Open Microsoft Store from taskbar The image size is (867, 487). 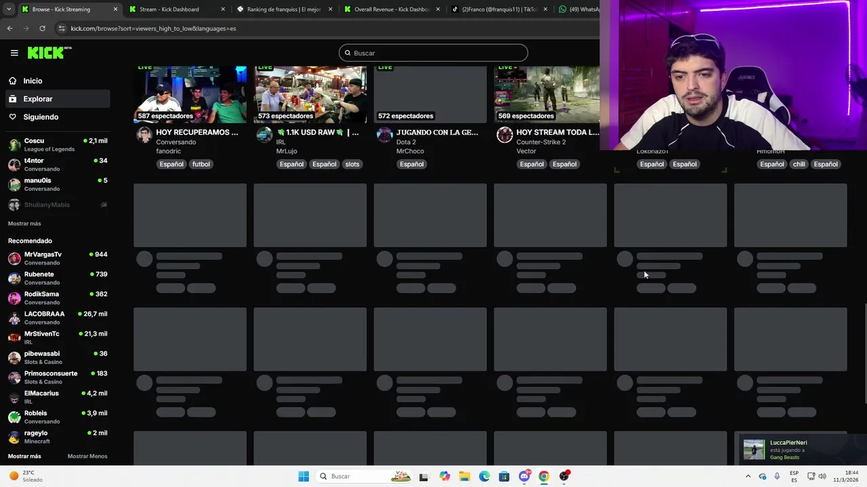pos(504,476)
